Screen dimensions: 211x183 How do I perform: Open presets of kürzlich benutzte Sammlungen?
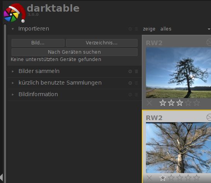[136, 83]
